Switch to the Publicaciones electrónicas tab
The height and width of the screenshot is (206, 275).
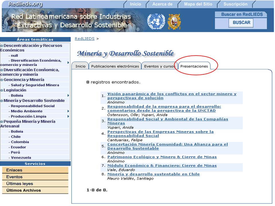115,66
